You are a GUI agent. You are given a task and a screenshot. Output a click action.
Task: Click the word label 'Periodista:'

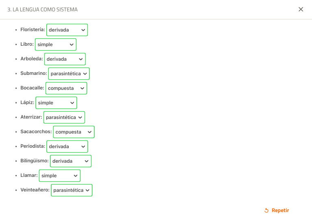(33, 146)
